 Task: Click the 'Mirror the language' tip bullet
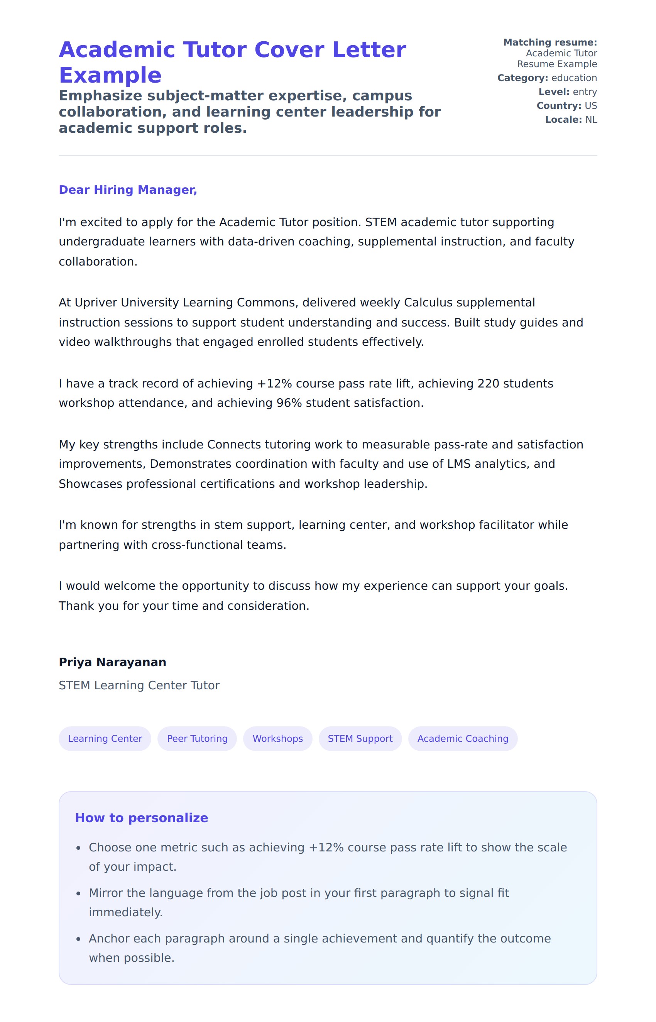click(298, 902)
